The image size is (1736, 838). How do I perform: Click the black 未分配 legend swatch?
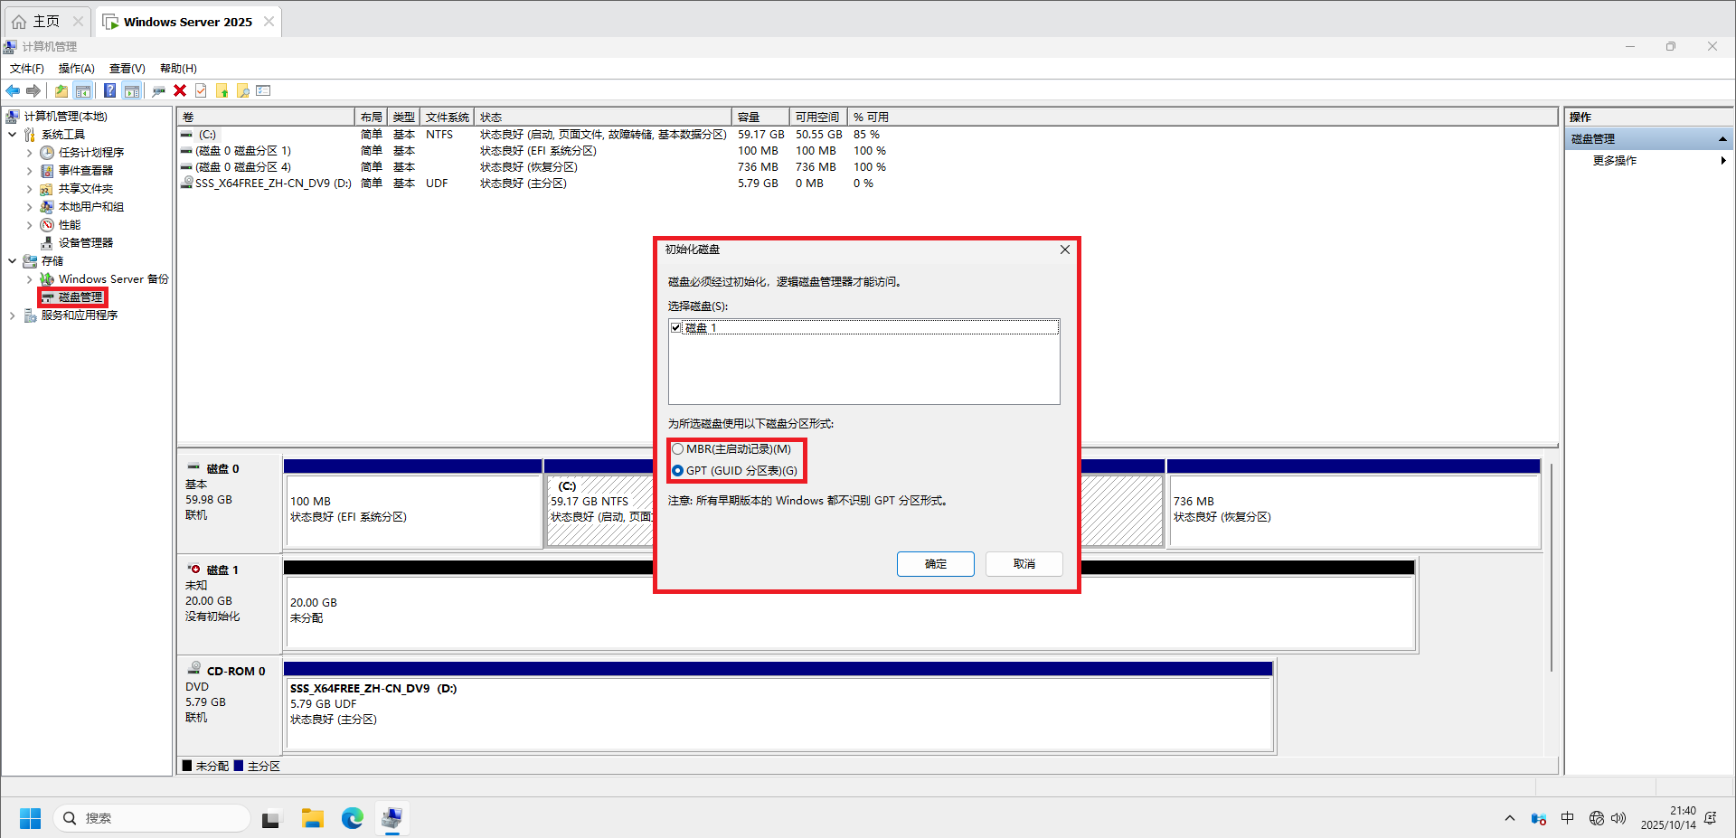coord(187,766)
